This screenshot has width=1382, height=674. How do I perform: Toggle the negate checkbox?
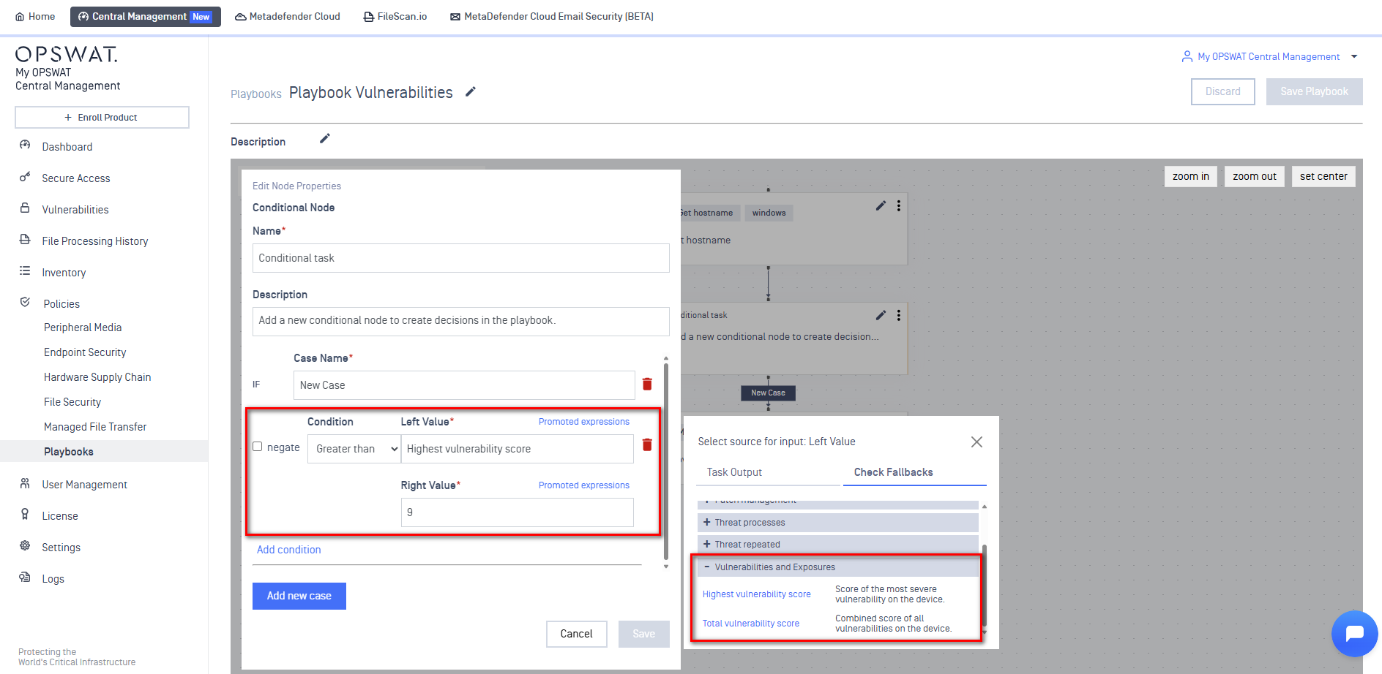tap(258, 447)
